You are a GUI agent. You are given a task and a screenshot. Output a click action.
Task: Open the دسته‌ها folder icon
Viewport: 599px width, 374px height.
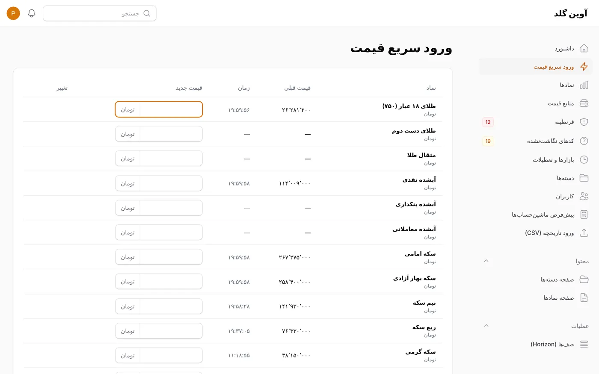point(584,178)
